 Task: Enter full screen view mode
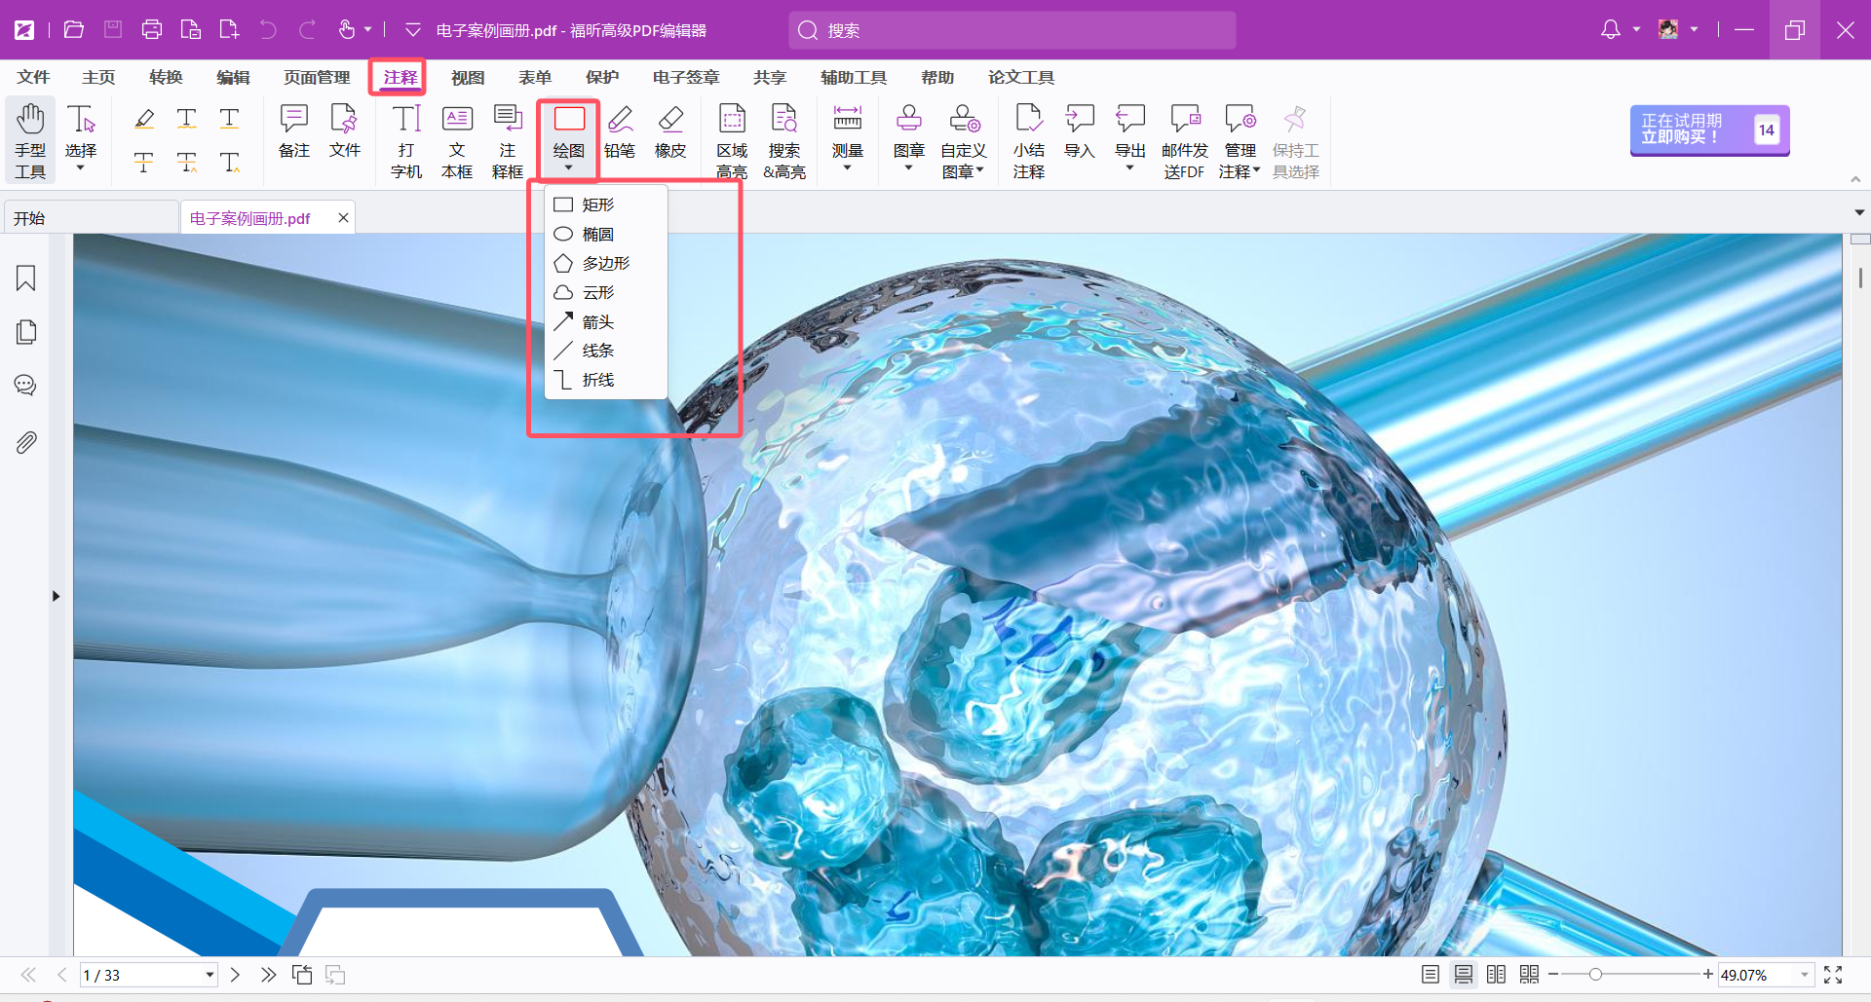(1833, 975)
